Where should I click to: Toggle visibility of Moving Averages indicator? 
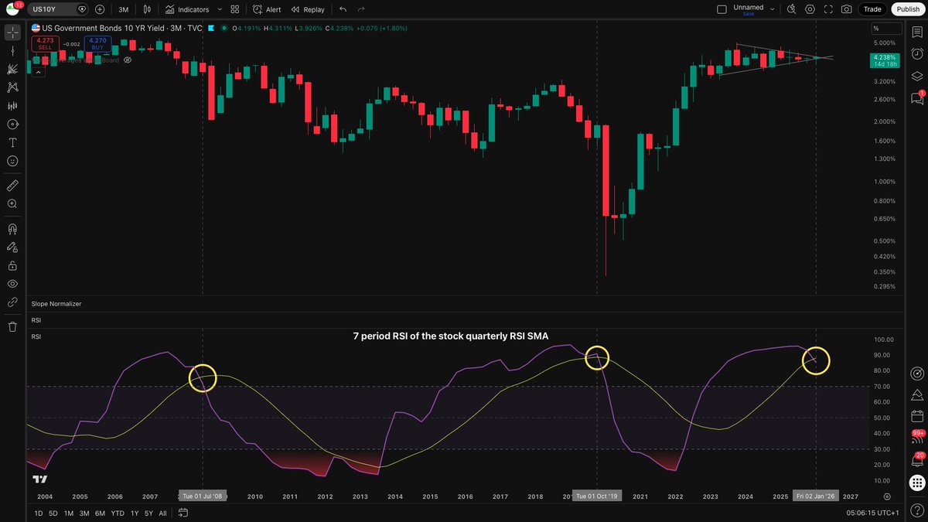tap(128, 60)
